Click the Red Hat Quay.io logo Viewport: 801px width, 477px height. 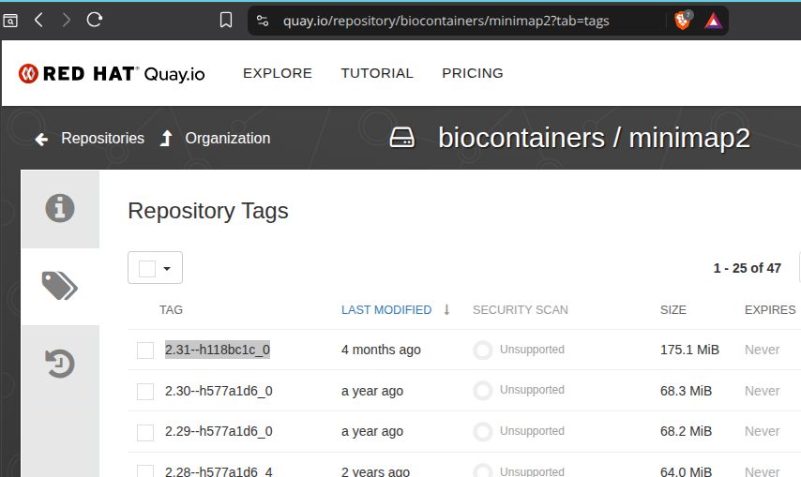(112, 73)
